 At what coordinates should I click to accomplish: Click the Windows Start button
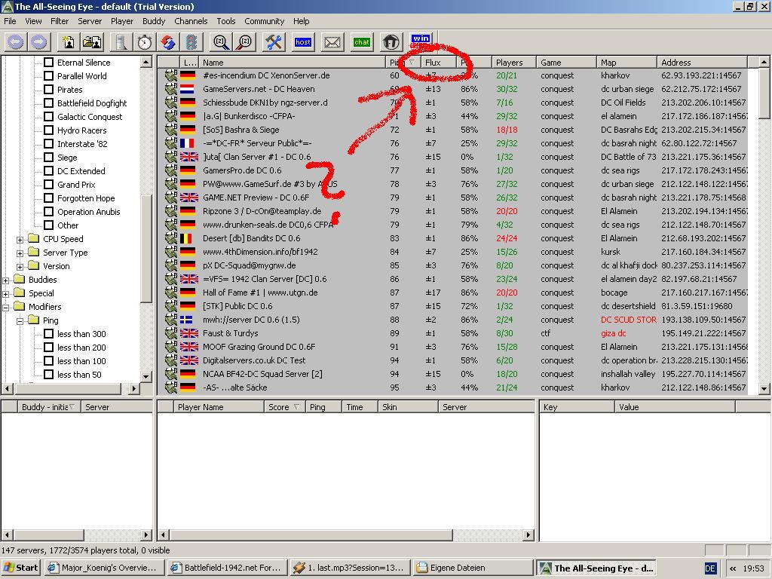point(20,568)
